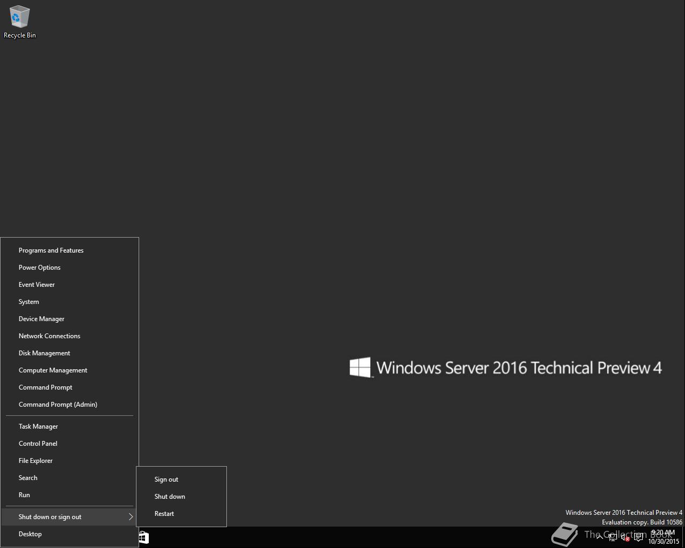Launch Command Prompt (Admin)

(x=70, y=405)
